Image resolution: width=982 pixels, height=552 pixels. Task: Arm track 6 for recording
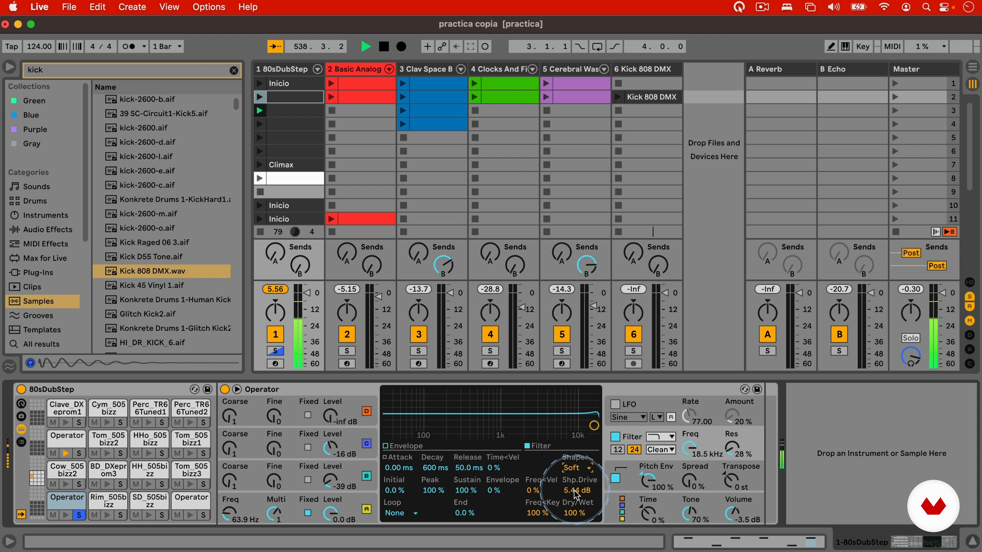point(633,364)
